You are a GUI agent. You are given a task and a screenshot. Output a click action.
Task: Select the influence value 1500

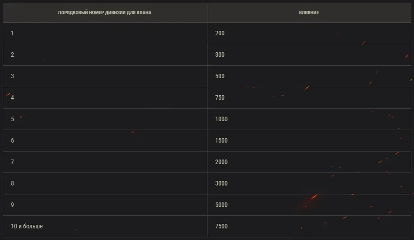(221, 141)
